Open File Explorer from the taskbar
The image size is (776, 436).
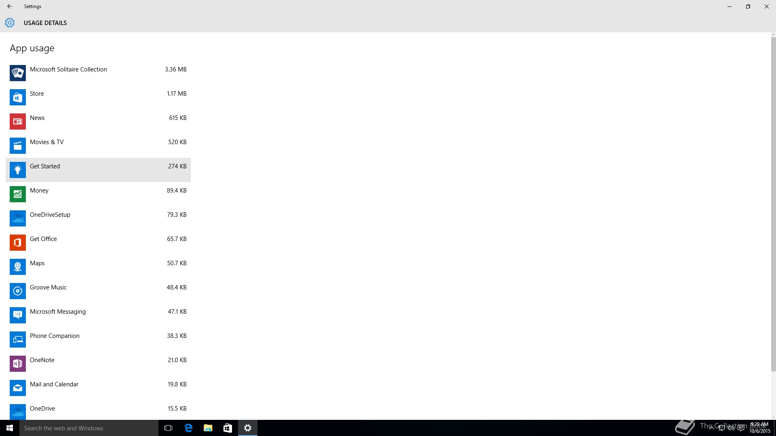click(x=208, y=428)
